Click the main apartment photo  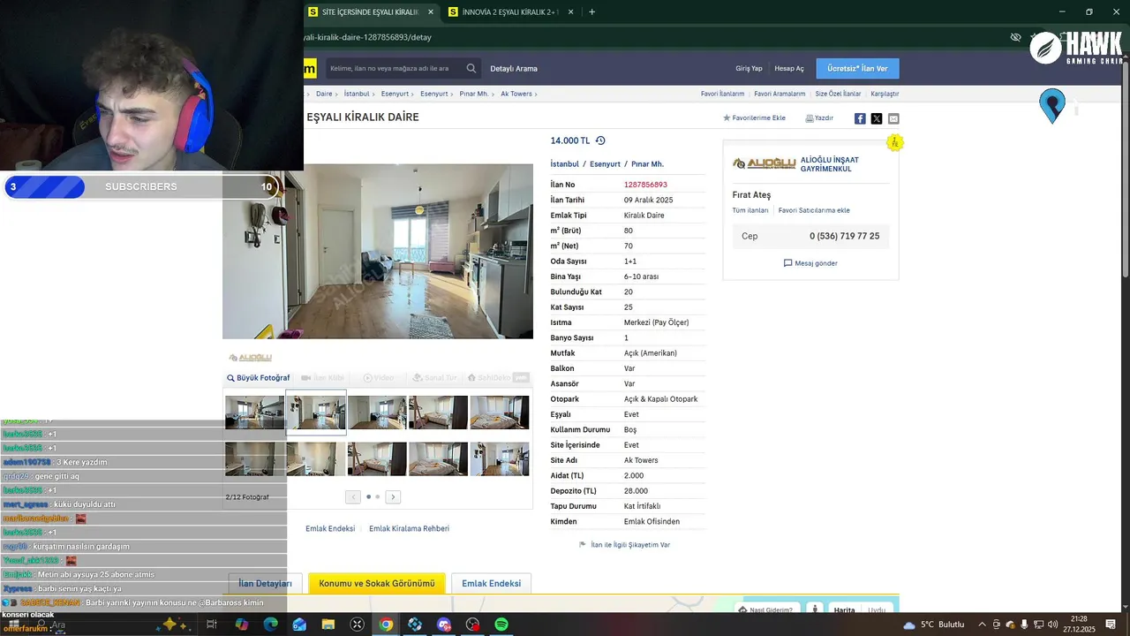point(378,251)
